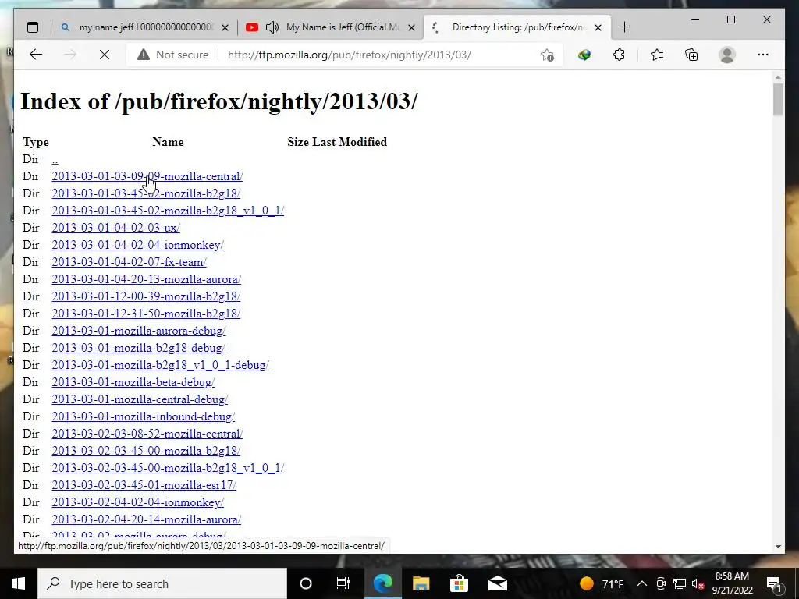Close the 'my name jeff' search tab
Screen dimensions: 799x599
[225, 27]
